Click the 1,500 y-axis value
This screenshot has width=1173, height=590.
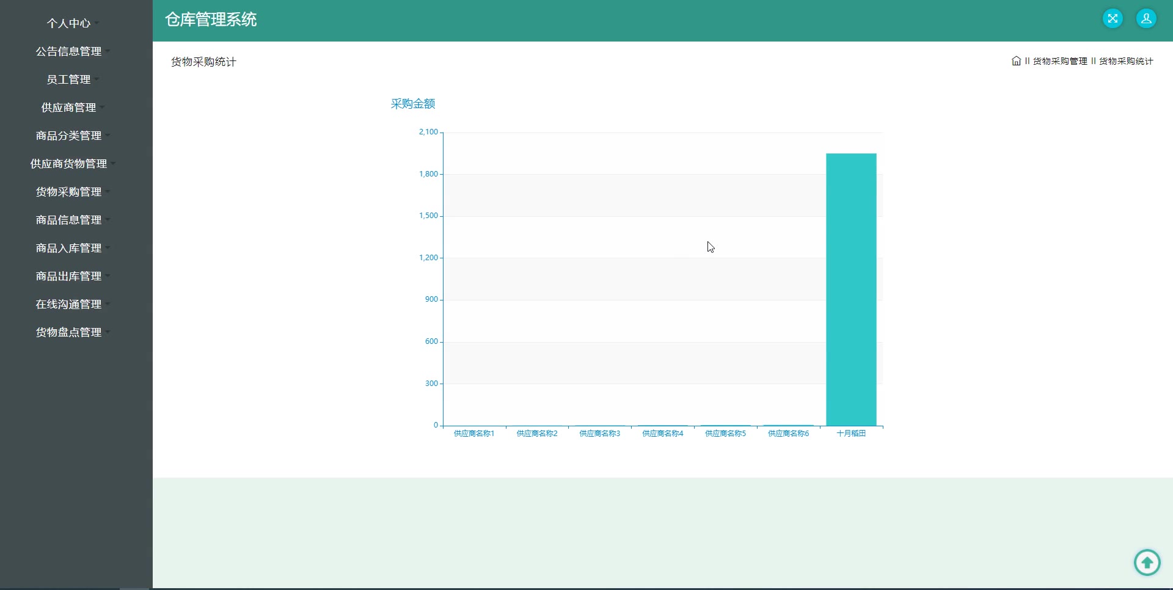tap(428, 216)
